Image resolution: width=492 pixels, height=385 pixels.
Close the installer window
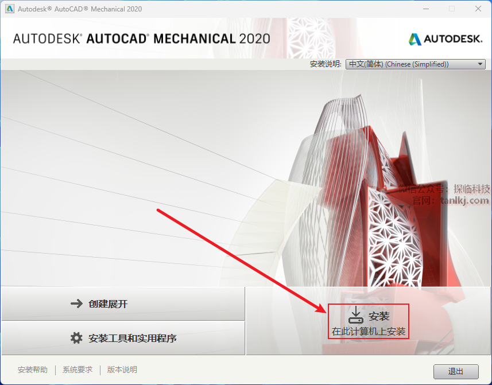click(x=478, y=9)
